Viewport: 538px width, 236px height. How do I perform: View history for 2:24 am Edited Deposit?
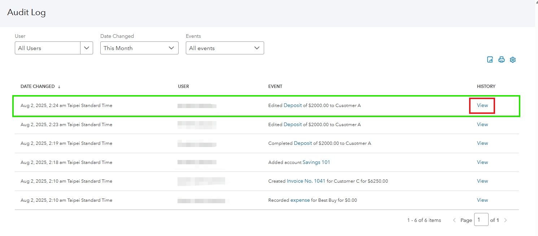pos(482,106)
